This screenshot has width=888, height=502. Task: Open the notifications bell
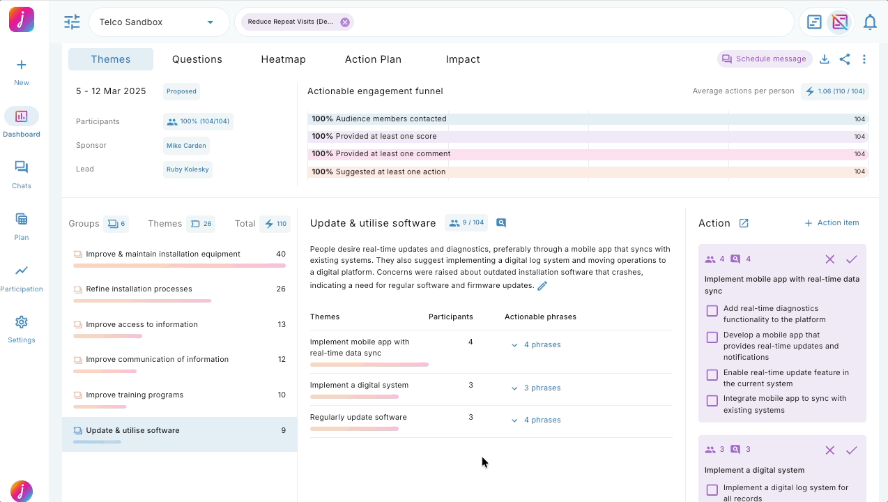click(869, 22)
